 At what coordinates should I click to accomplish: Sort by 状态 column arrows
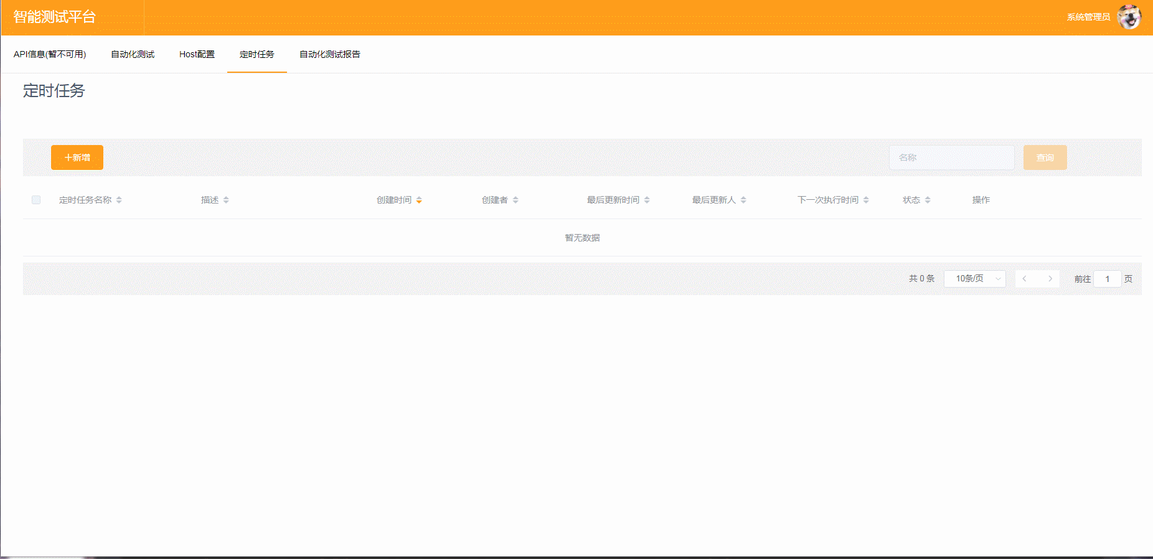[x=928, y=200]
